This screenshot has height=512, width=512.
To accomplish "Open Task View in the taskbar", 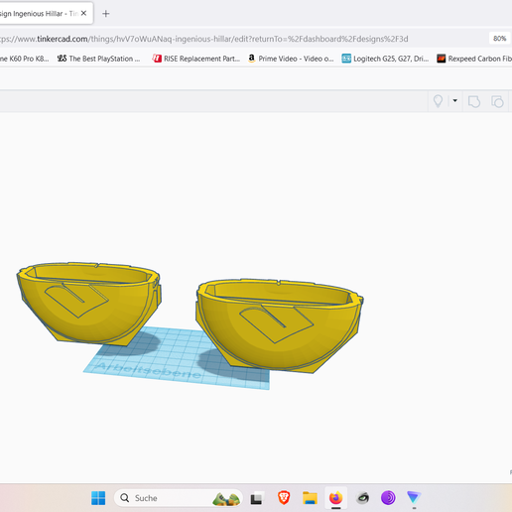I will point(257,498).
